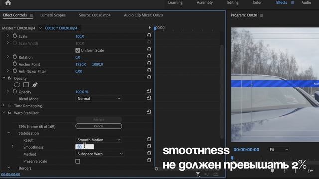Select the Audio workspace
This screenshot has height=179, width=319.
point(306,2)
